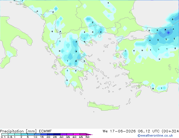179x138 pixels.
Task: Click the 'Precipitation' title text
Action: (x=12, y=131)
